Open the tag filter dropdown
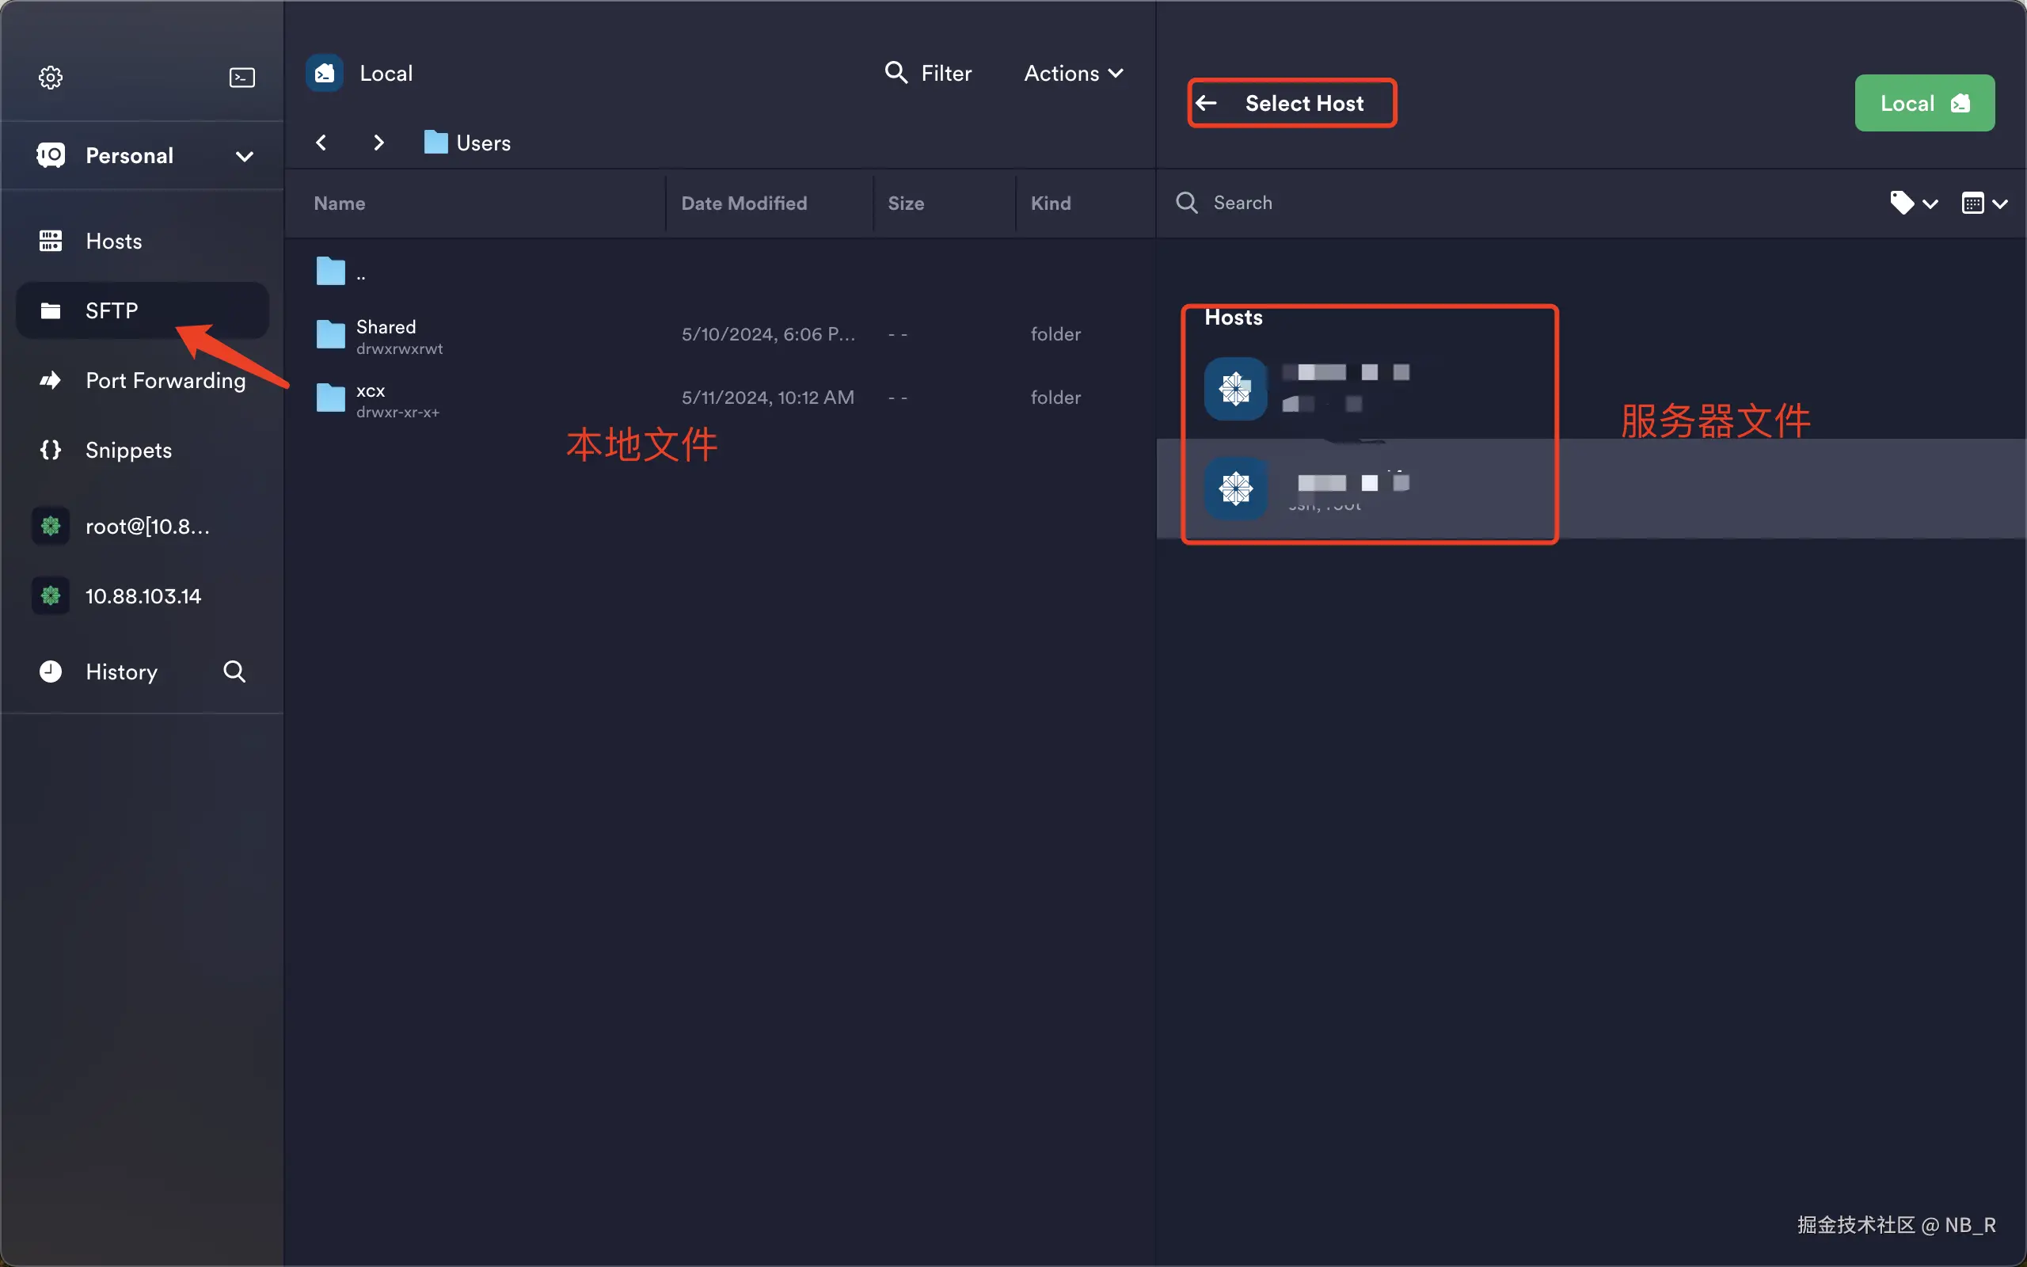The image size is (2027, 1267). pos(1913,203)
